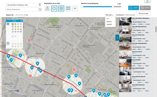Select the theater-style room layout icon

pyautogui.click(x=47, y=9)
